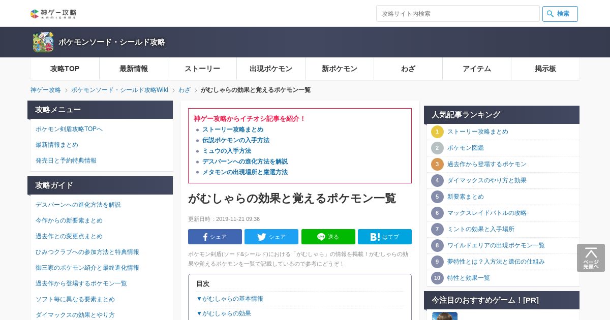Open ranking ポケモン図鑑

[466, 148]
